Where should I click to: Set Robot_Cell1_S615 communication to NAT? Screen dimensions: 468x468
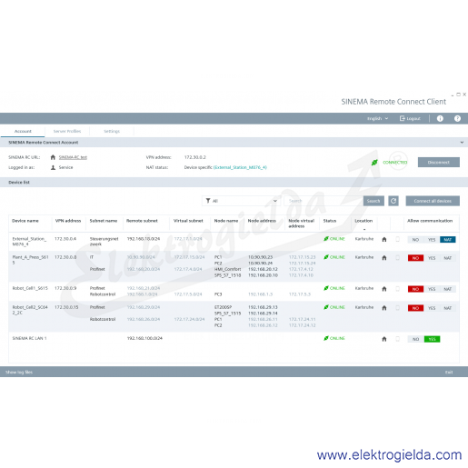click(x=448, y=289)
